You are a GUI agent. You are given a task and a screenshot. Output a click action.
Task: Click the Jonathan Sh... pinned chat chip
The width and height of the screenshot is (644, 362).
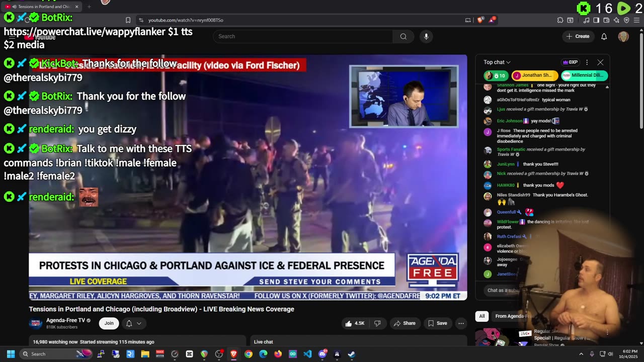click(535, 75)
